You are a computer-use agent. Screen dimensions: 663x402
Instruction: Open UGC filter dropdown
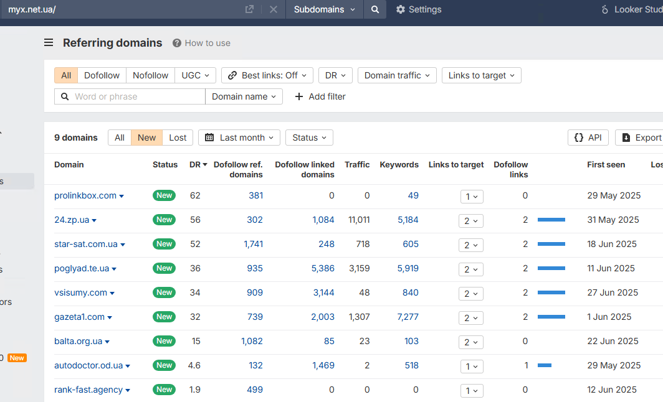tap(196, 75)
